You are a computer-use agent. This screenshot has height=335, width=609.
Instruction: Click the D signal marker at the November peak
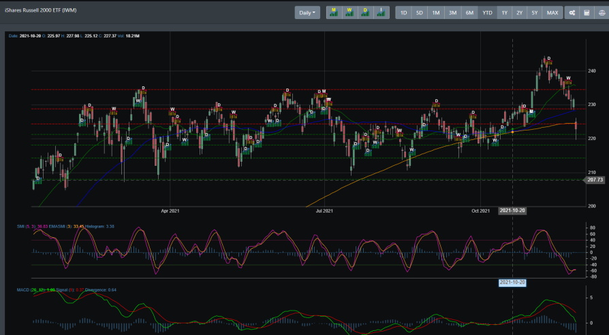pos(549,59)
